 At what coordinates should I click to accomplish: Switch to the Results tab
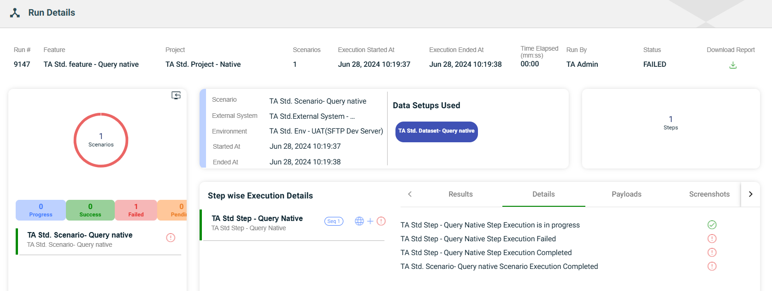460,194
